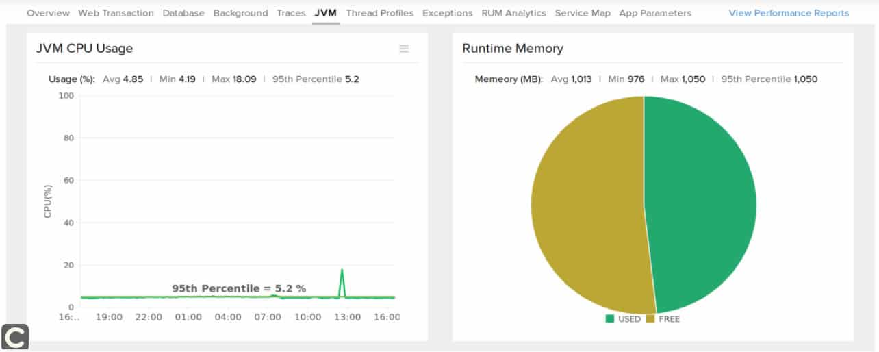The height and width of the screenshot is (352, 879).
Task: Click the View Performance Reports link
Action: pos(789,13)
